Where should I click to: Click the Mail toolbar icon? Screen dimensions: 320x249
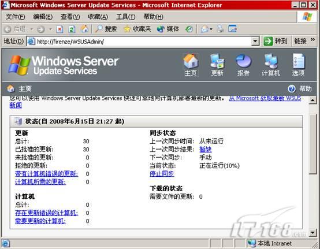(x=204, y=29)
